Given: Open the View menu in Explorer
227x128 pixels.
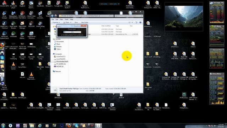Looking at the screenshot, I should 61,19.
